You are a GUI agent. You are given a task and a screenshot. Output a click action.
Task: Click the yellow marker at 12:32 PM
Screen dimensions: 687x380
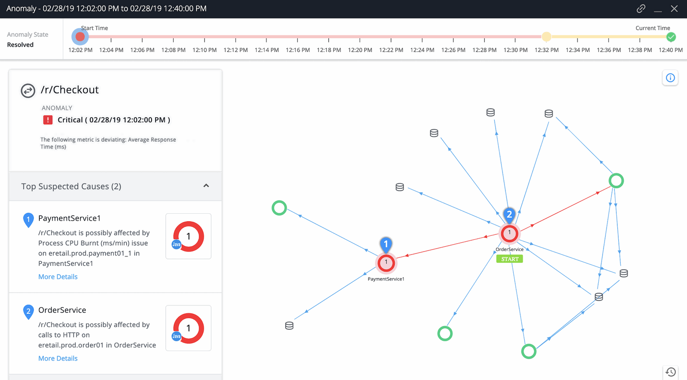546,37
